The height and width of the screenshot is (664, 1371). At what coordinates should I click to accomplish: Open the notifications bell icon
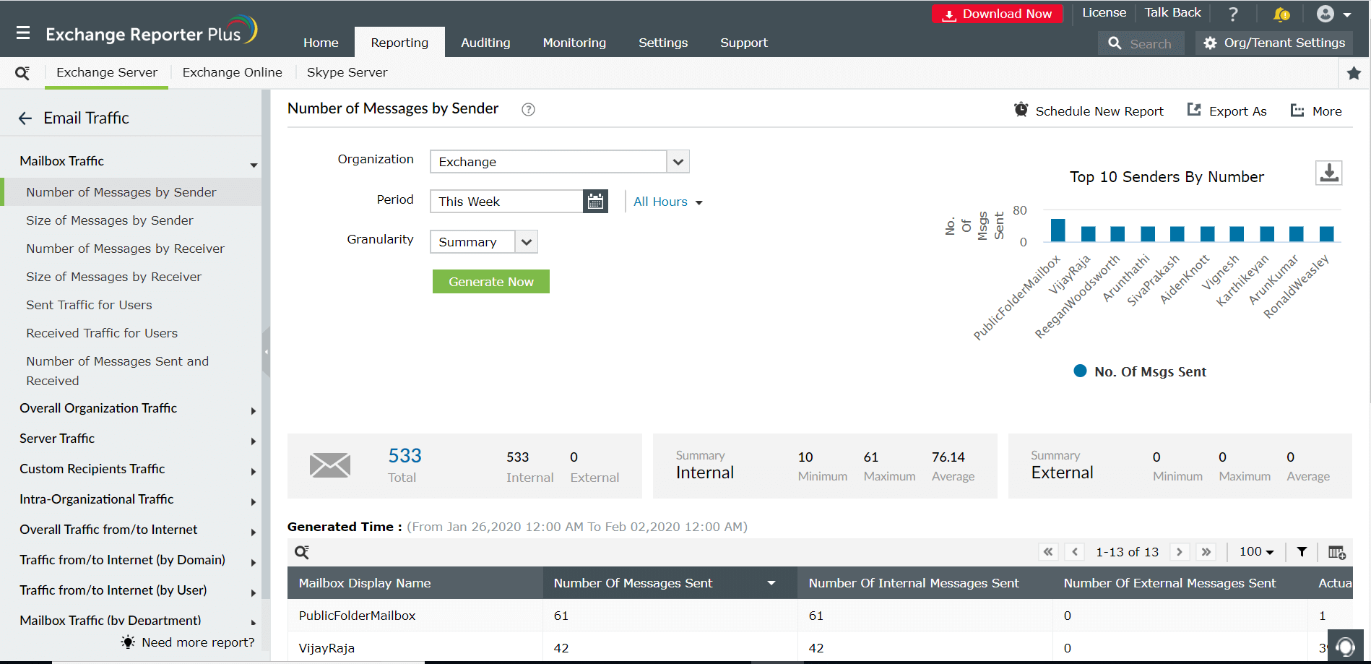coord(1281,14)
